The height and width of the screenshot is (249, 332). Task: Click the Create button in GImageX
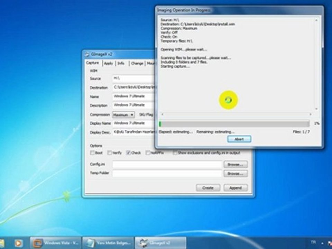click(x=208, y=187)
